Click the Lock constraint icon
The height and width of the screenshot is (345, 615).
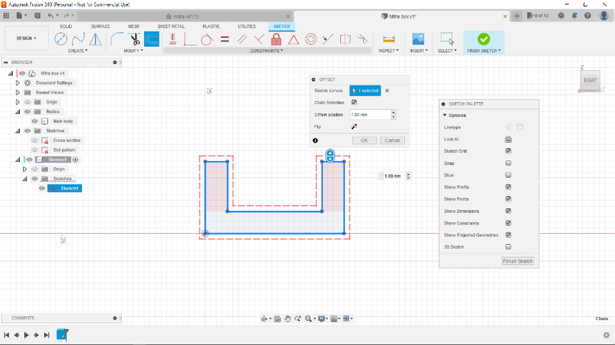coord(276,40)
